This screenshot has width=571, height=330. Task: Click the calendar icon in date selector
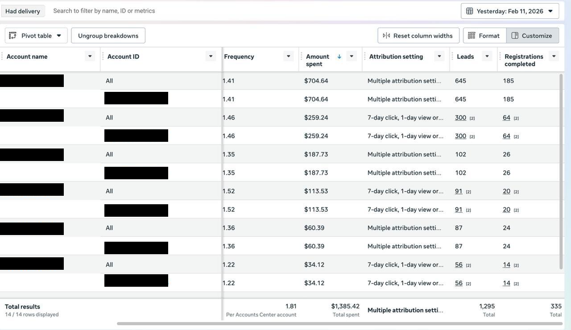point(469,11)
